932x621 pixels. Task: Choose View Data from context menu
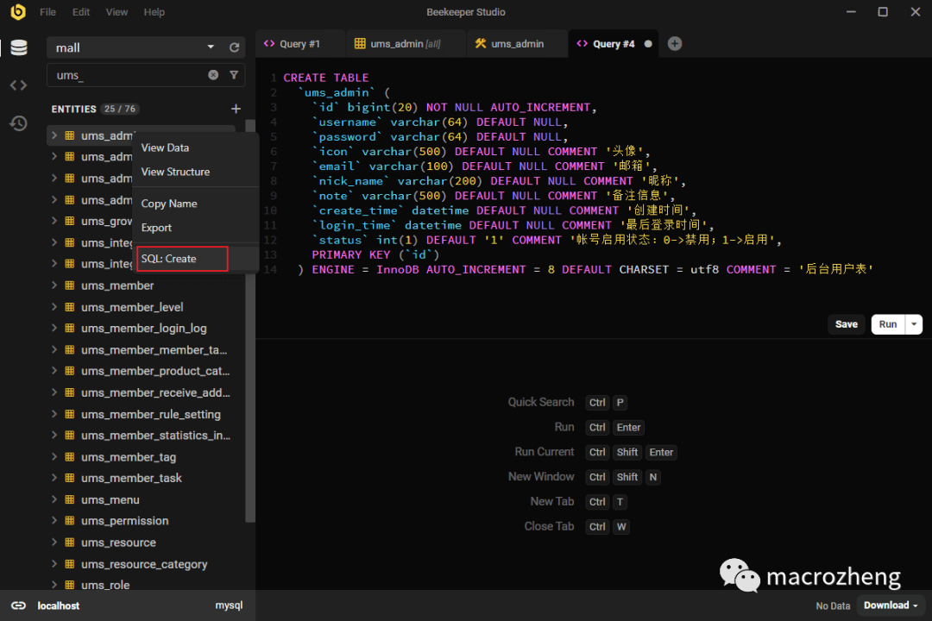pyautogui.click(x=196, y=147)
